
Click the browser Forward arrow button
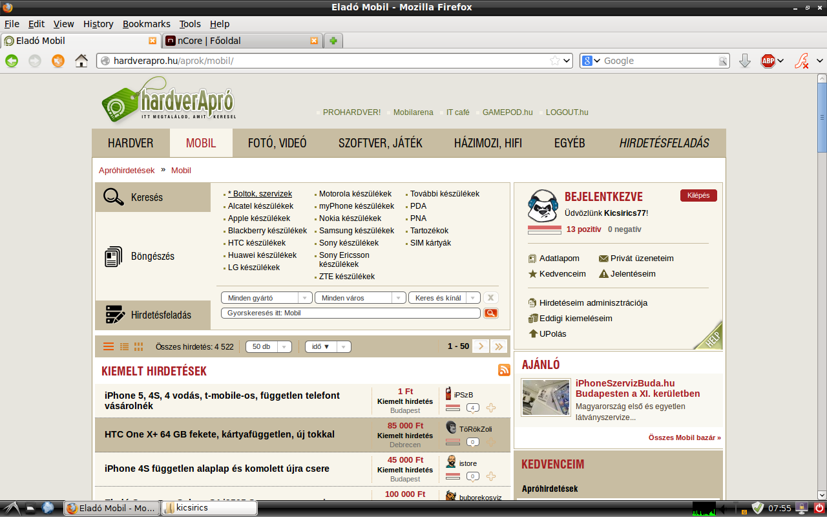coord(35,61)
